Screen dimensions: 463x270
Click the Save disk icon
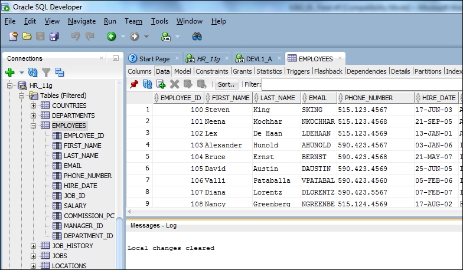[x=40, y=37]
